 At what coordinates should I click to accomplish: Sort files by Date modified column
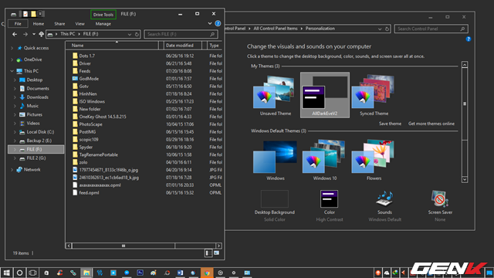pyautogui.click(x=183, y=46)
